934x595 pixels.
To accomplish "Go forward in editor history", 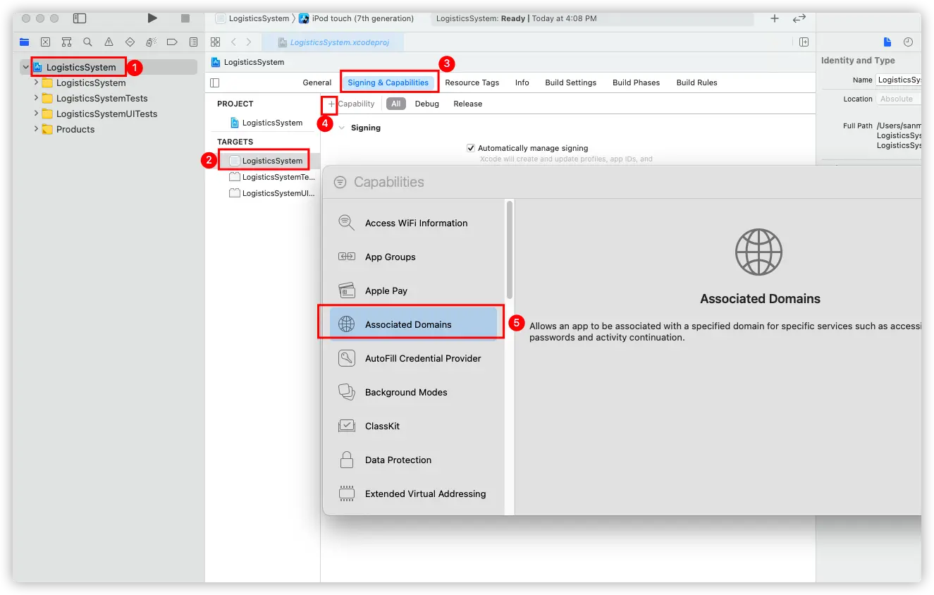I will click(249, 42).
